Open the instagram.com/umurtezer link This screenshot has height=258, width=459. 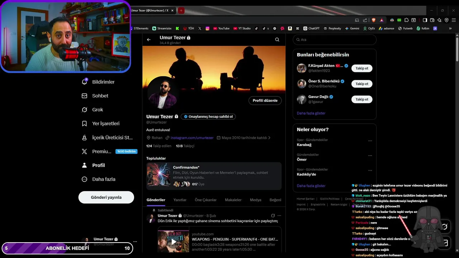(192, 138)
